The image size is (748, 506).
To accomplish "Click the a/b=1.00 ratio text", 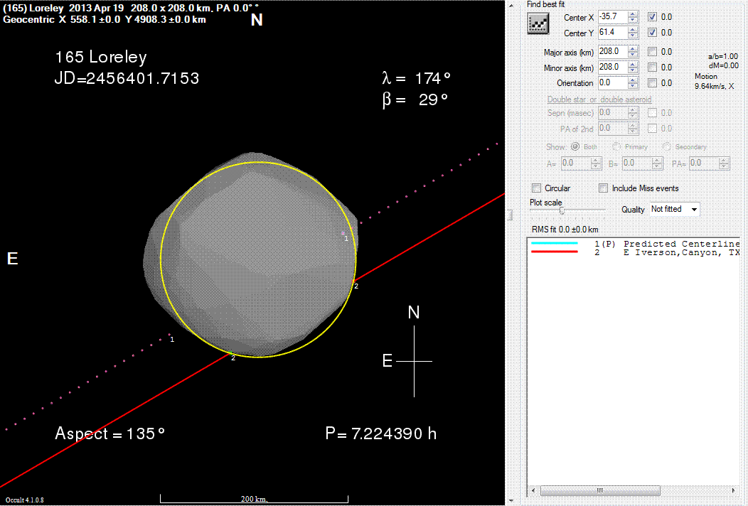I will (722, 56).
